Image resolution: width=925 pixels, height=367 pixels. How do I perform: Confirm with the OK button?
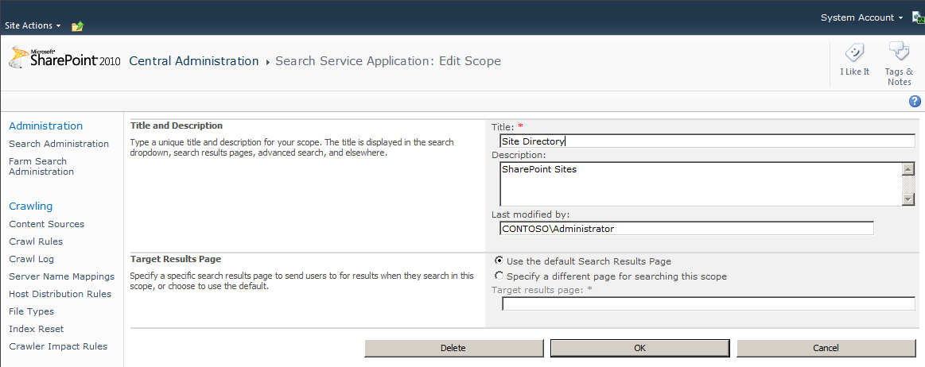click(x=640, y=348)
